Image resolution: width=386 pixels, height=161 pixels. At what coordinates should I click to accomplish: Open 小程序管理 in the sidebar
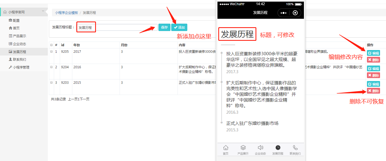coord(21,67)
